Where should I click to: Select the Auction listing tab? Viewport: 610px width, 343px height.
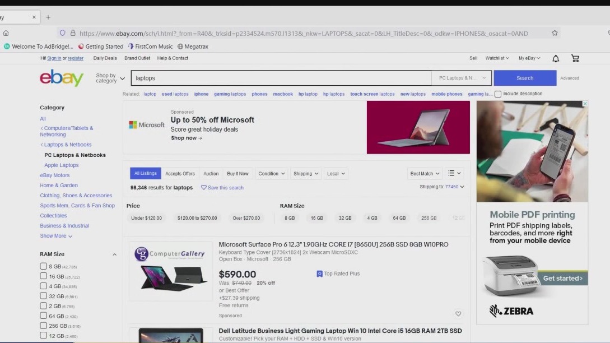pos(211,174)
